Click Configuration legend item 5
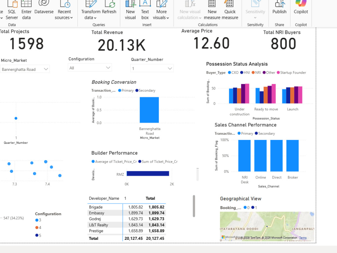The width and height of the screenshot is (337, 253). pyautogui.click(x=38, y=235)
